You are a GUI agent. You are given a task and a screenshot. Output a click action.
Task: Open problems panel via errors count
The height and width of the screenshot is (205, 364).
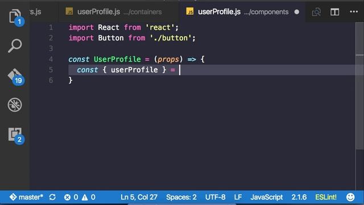(x=71, y=198)
